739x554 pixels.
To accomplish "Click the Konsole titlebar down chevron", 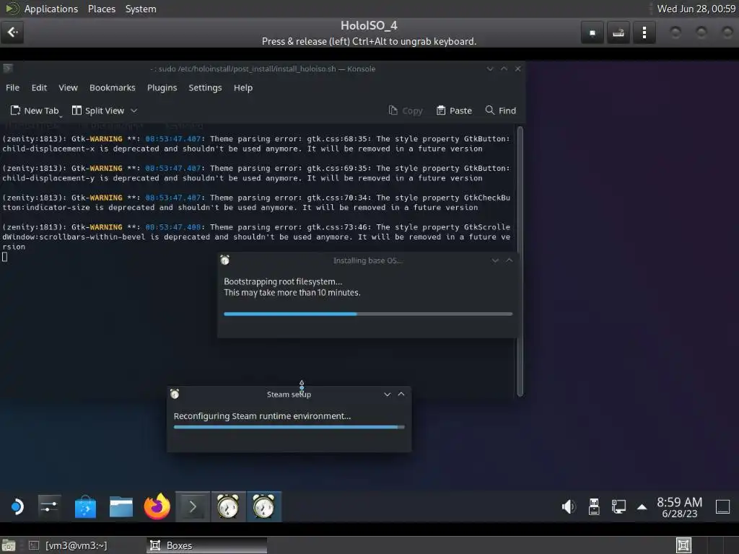I will click(490, 69).
